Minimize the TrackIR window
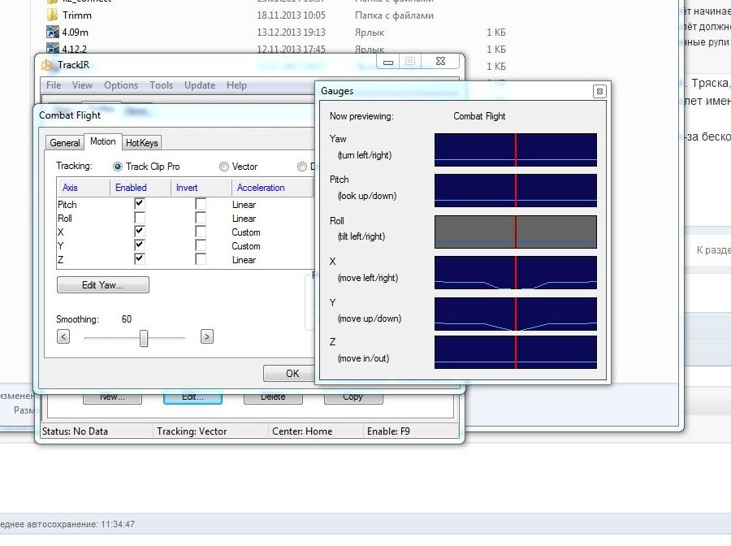 click(x=388, y=62)
